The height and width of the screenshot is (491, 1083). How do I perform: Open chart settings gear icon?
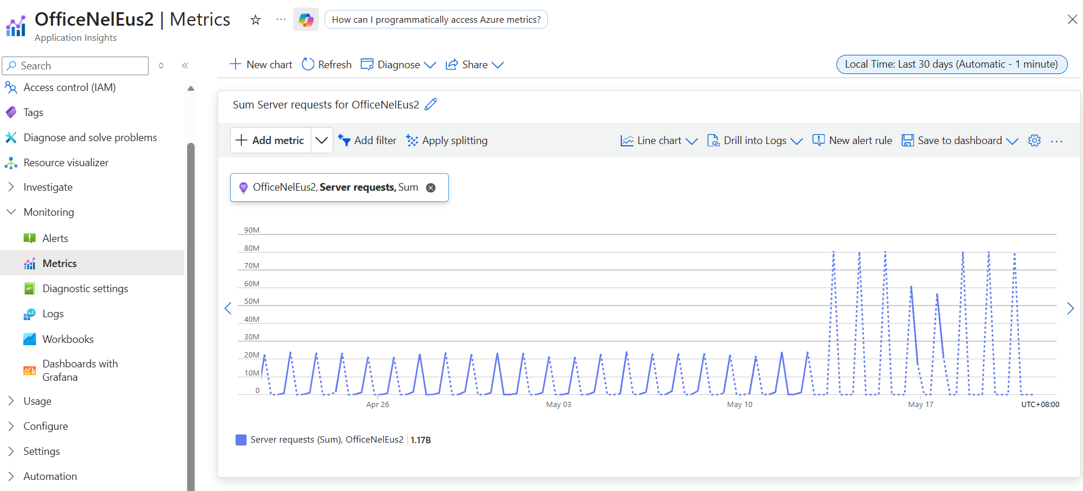point(1035,141)
